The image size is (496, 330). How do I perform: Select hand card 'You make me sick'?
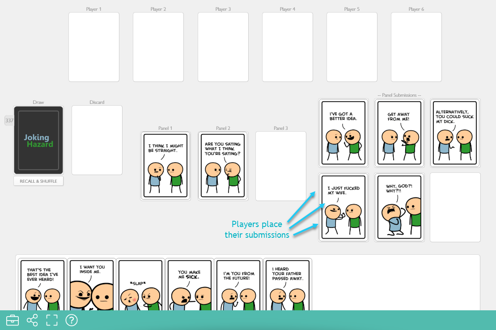tap(190, 284)
